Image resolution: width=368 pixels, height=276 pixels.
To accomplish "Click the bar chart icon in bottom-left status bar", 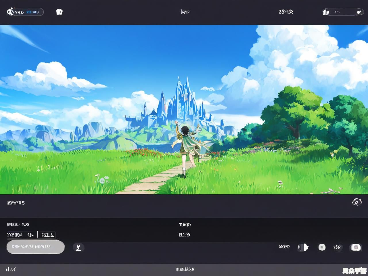I will 11,269.
